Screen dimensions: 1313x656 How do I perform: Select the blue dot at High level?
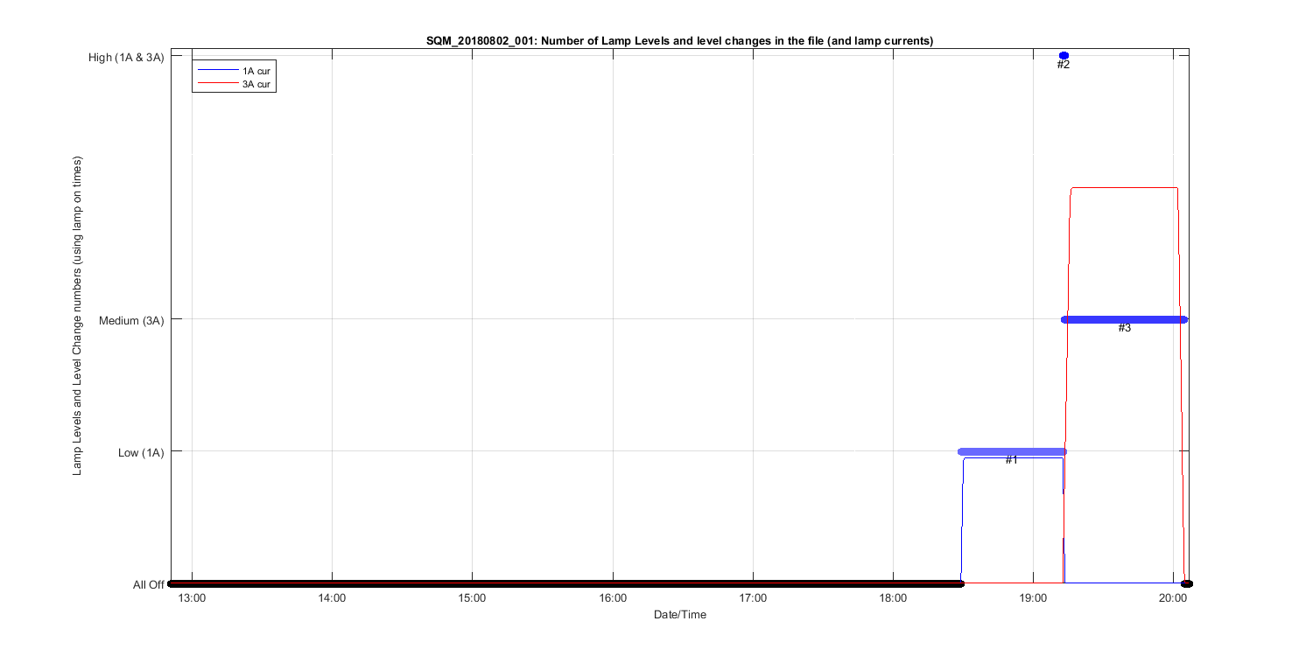1064,55
